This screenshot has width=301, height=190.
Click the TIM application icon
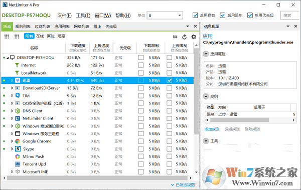pyautogui.click(x=18, y=95)
